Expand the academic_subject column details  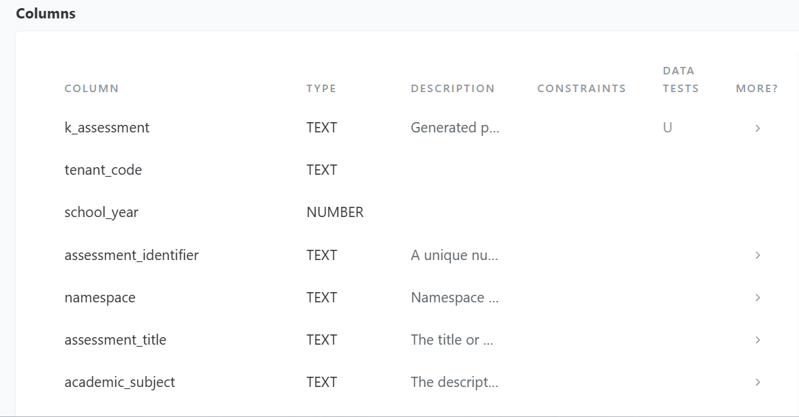(757, 382)
